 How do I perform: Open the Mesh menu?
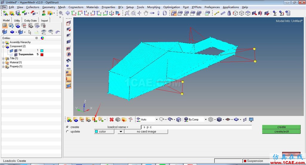click(62, 7)
